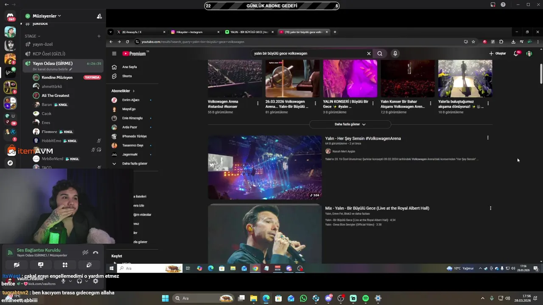This screenshot has width=543, height=305.
Task: Open the Shorts section in sidebar
Action: pyautogui.click(x=127, y=76)
